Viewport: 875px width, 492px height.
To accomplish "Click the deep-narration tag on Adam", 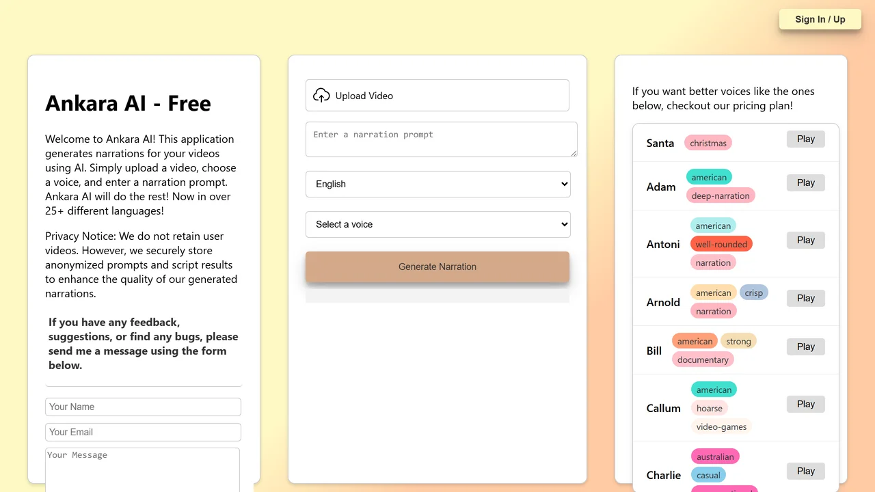I will (721, 195).
